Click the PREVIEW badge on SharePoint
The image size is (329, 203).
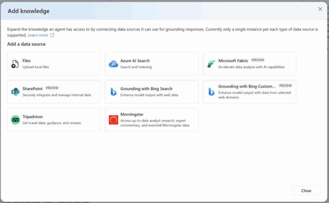52,88
